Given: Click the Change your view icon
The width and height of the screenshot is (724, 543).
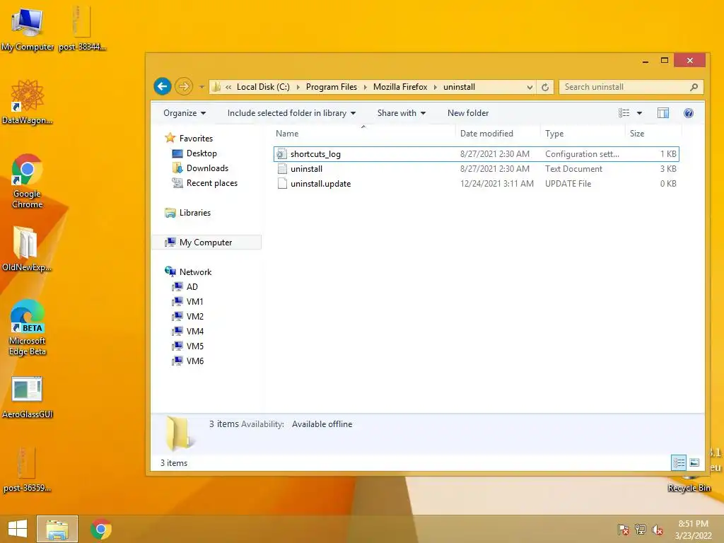Looking at the screenshot, I should [x=624, y=113].
